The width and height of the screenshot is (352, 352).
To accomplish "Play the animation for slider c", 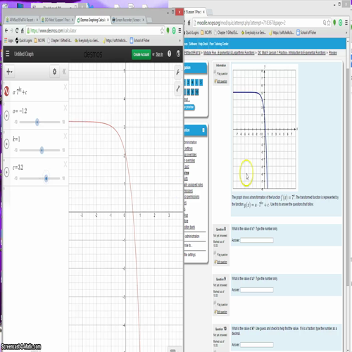I will [6, 172].
